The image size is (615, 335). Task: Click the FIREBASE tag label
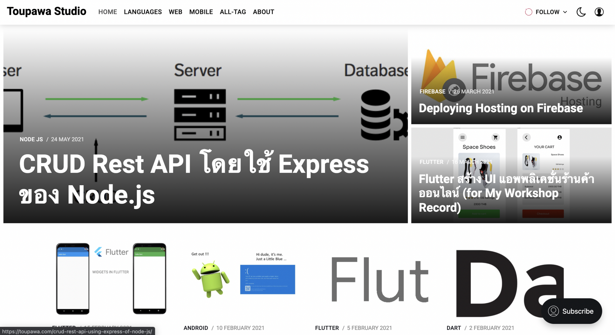(432, 92)
